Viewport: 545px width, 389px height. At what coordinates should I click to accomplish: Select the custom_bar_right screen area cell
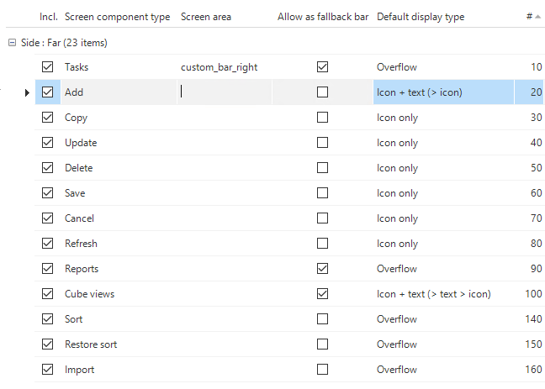coord(219,67)
